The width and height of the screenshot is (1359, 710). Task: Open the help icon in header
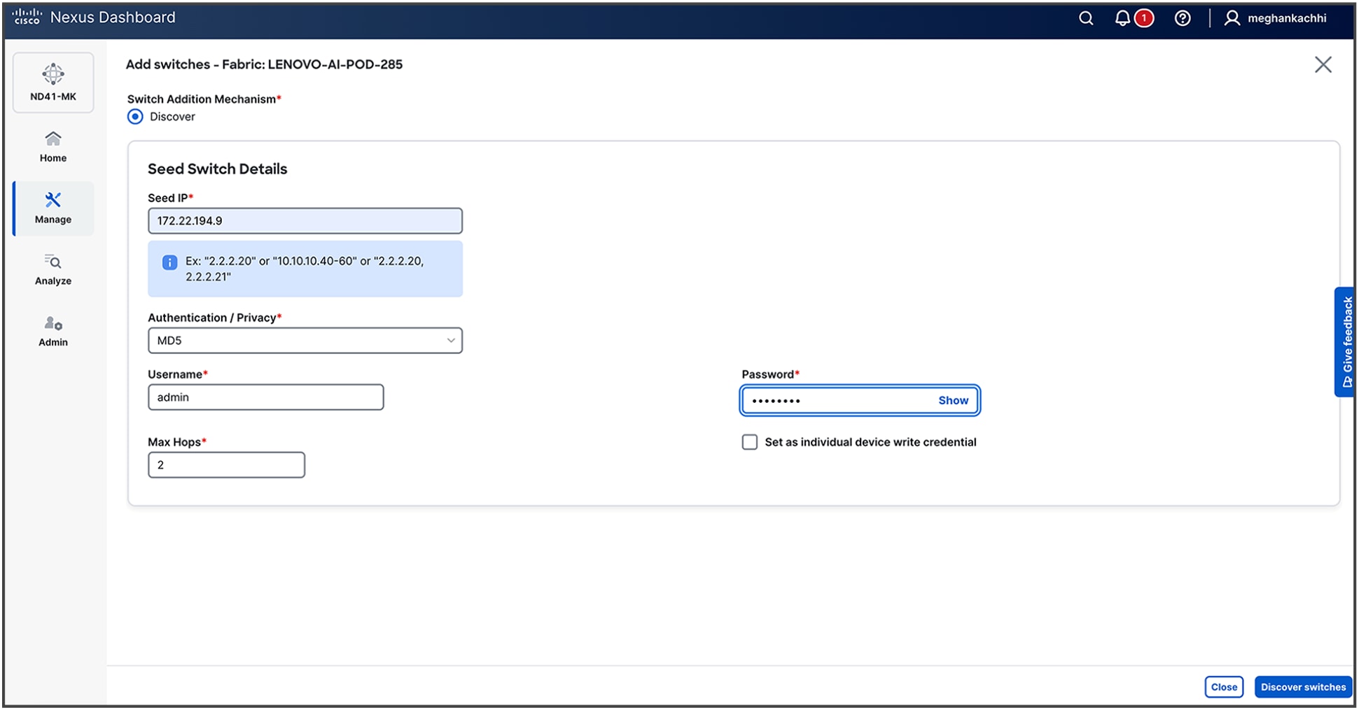[x=1183, y=18]
